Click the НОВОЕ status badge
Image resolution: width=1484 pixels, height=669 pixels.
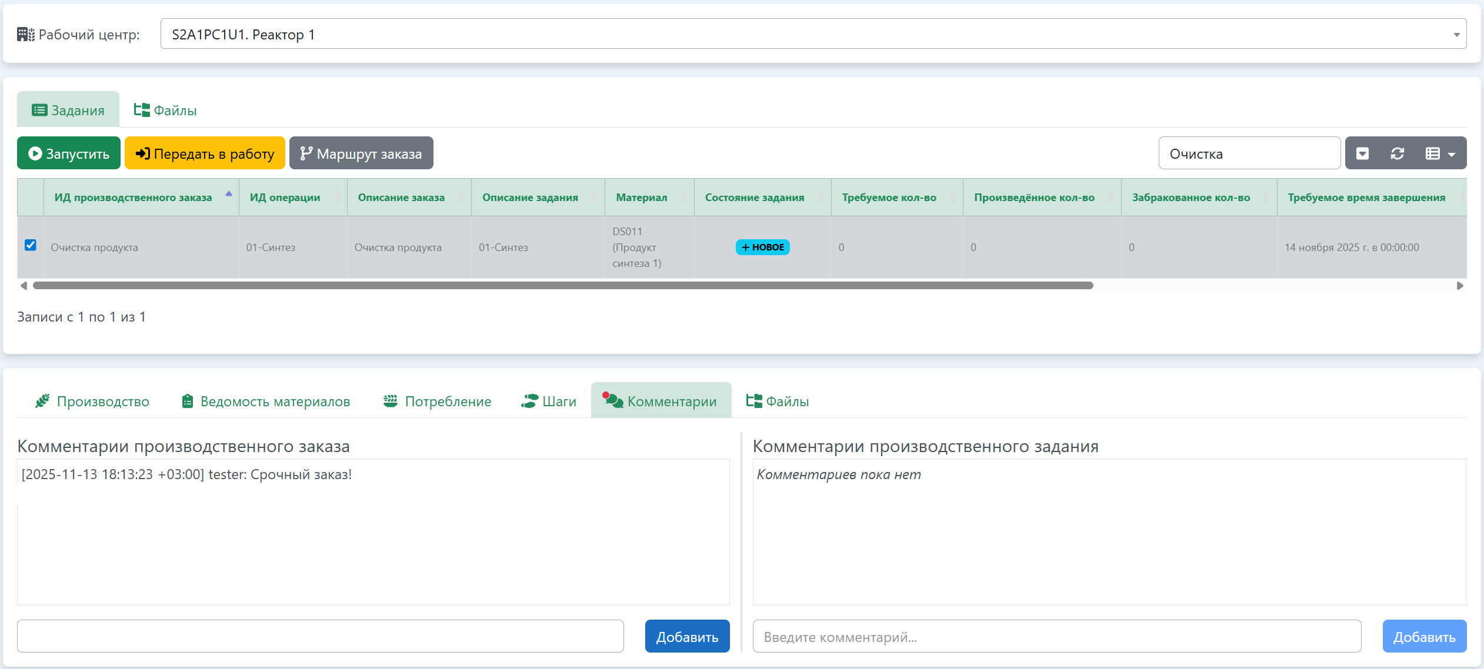click(762, 247)
